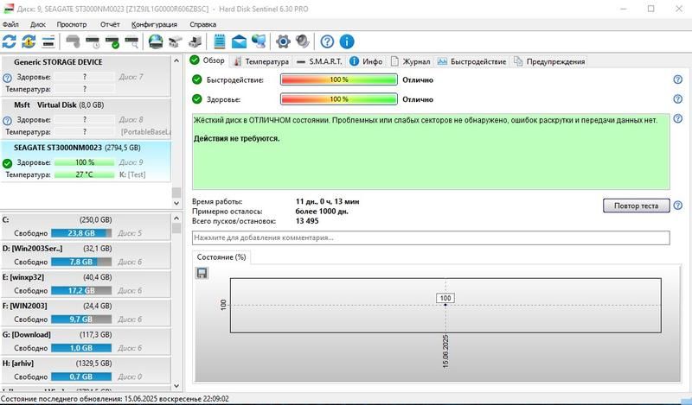The height and width of the screenshot is (405, 692).
Task: Select the Msft Virtual Disk entry
Action: (85, 118)
